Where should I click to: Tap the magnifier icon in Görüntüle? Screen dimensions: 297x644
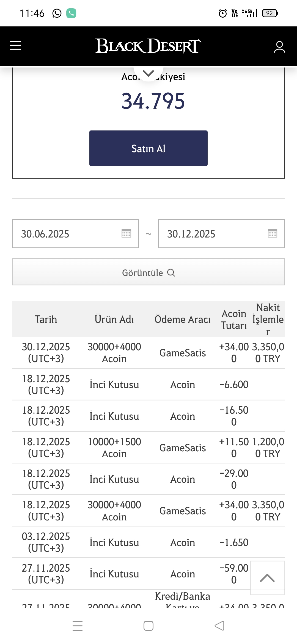pos(171,272)
